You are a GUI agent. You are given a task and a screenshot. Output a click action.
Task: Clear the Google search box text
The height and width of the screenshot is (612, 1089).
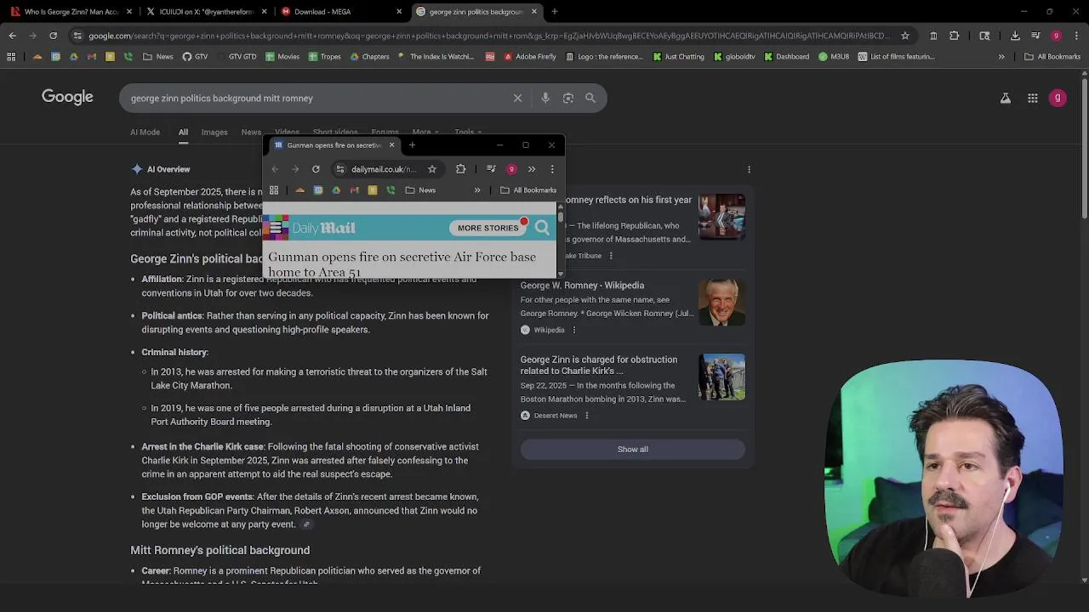click(x=517, y=98)
